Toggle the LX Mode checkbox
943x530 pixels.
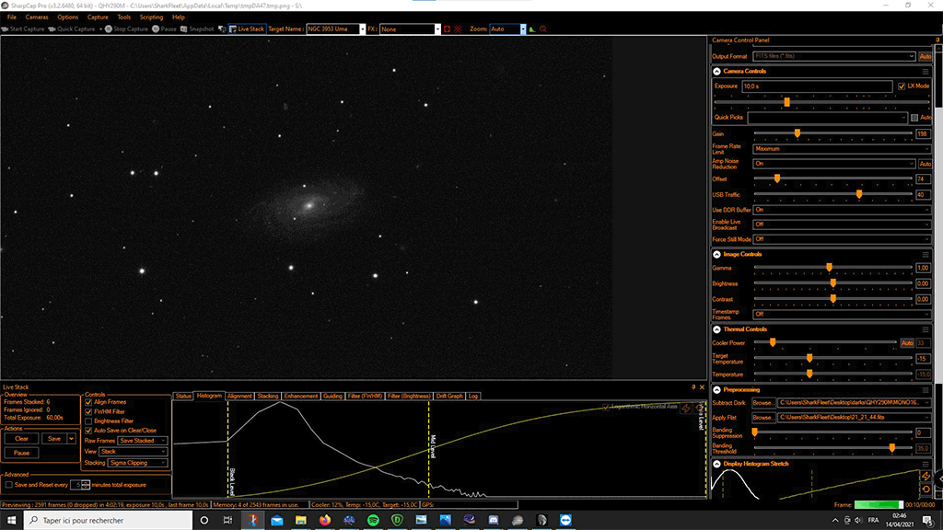coord(902,86)
